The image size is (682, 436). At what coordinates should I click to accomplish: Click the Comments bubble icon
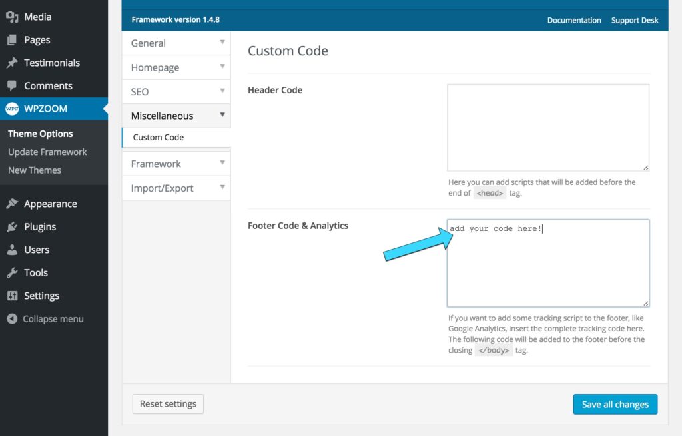click(x=12, y=86)
